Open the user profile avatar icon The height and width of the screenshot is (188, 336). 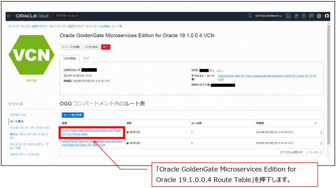(x=327, y=16)
